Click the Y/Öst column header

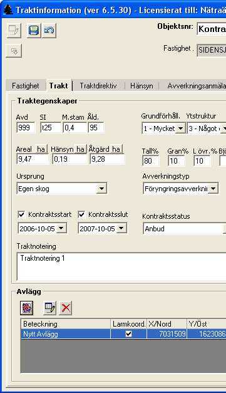[x=207, y=324]
